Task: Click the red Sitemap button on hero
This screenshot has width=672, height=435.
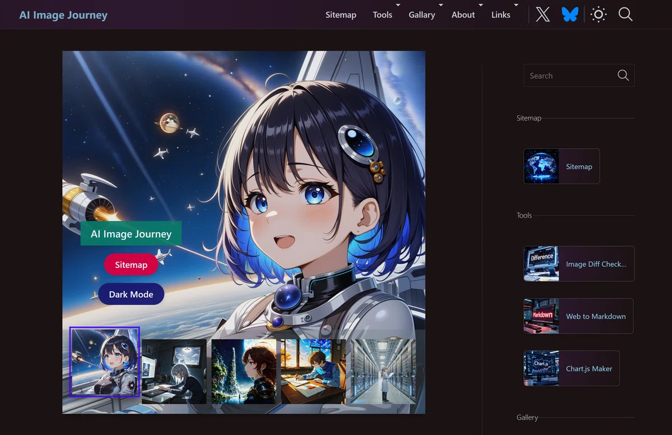Action: click(x=131, y=265)
